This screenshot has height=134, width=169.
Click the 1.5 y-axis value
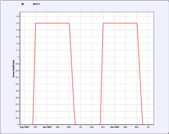pos(17,23)
